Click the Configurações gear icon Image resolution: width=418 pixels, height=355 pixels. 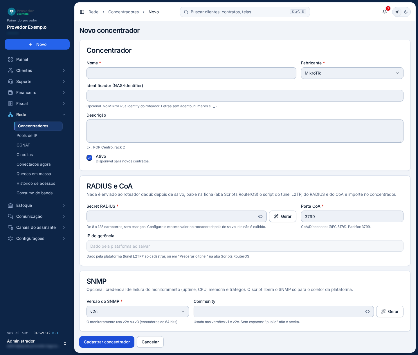pyautogui.click(x=10, y=238)
